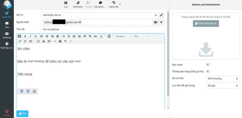Click the text 'Trân trọng' in the message body

[x=25, y=74]
